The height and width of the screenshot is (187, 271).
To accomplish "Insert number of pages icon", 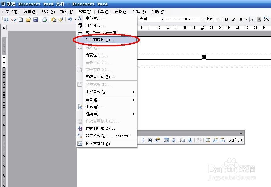I will [x=150, y=140].
